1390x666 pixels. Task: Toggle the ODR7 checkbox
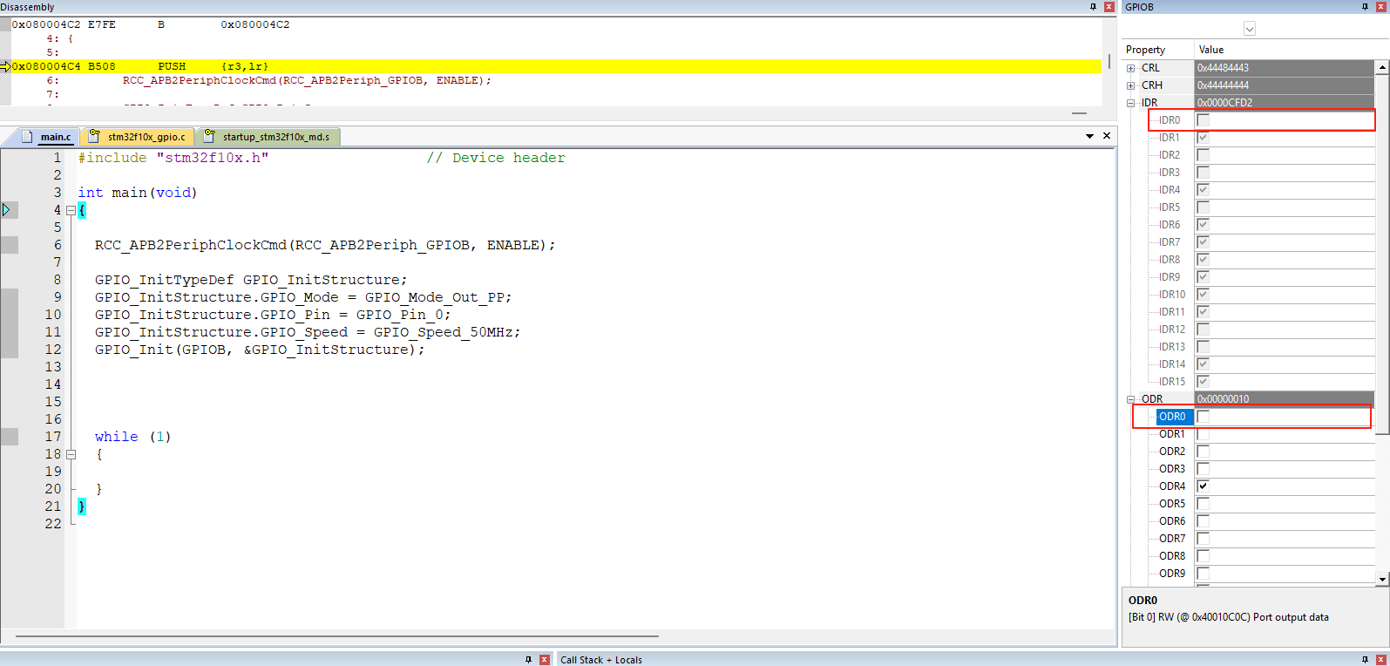tap(1203, 539)
